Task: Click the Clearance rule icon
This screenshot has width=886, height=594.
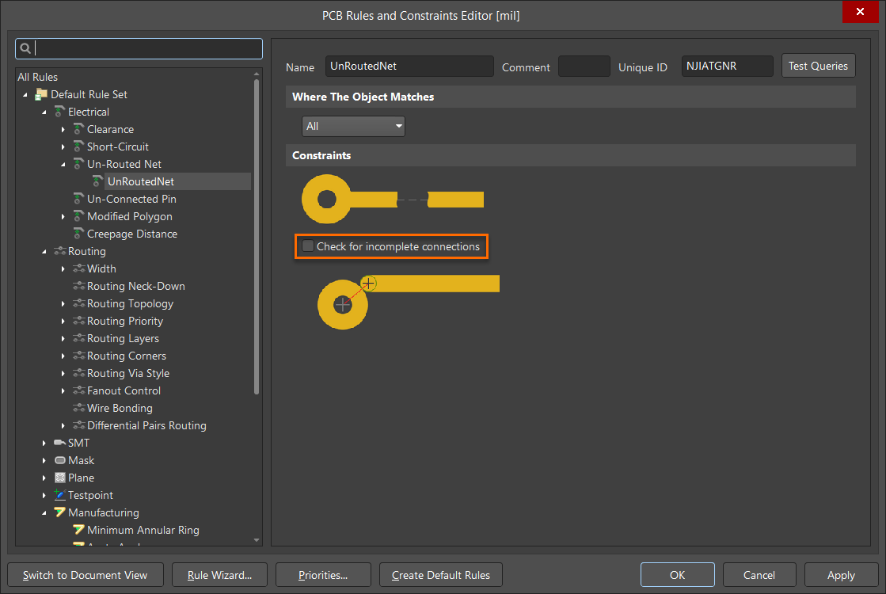Action: [x=78, y=129]
